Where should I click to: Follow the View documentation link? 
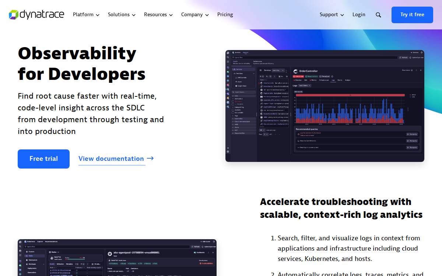tap(116, 159)
